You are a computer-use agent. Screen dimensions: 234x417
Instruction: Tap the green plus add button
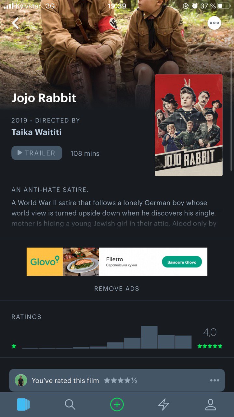click(117, 405)
